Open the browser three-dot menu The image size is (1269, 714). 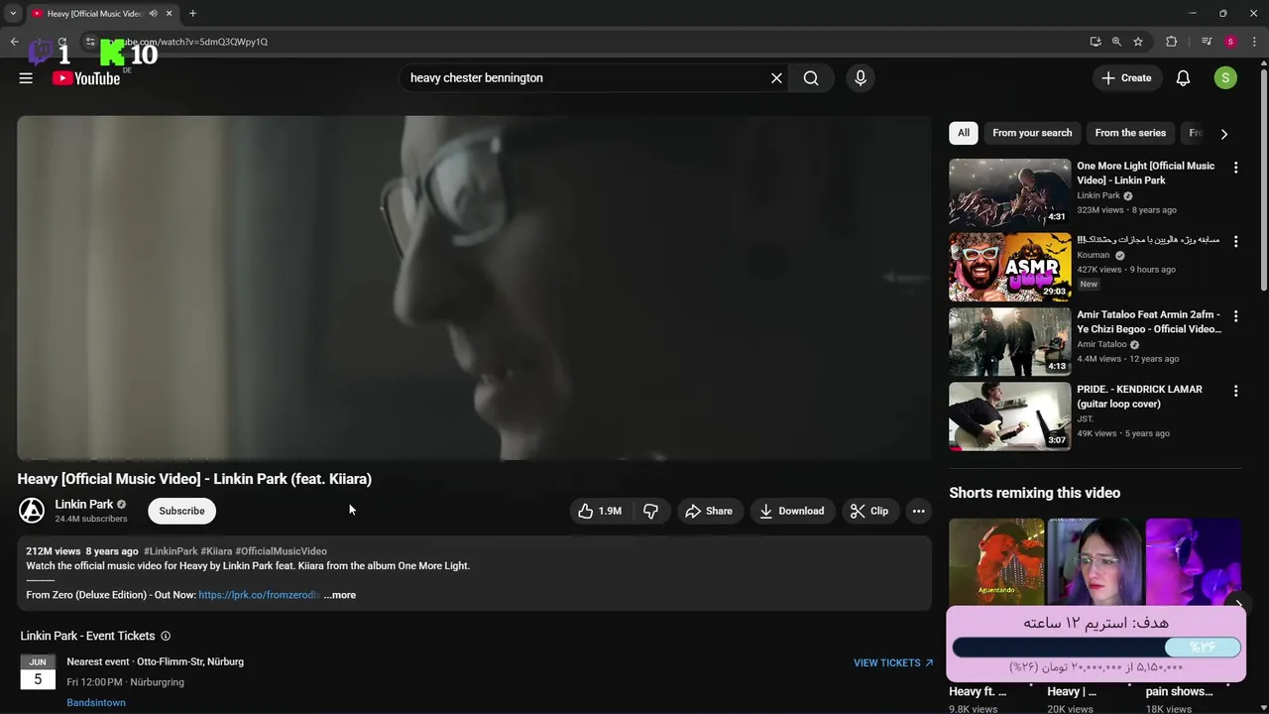pos(1254,42)
